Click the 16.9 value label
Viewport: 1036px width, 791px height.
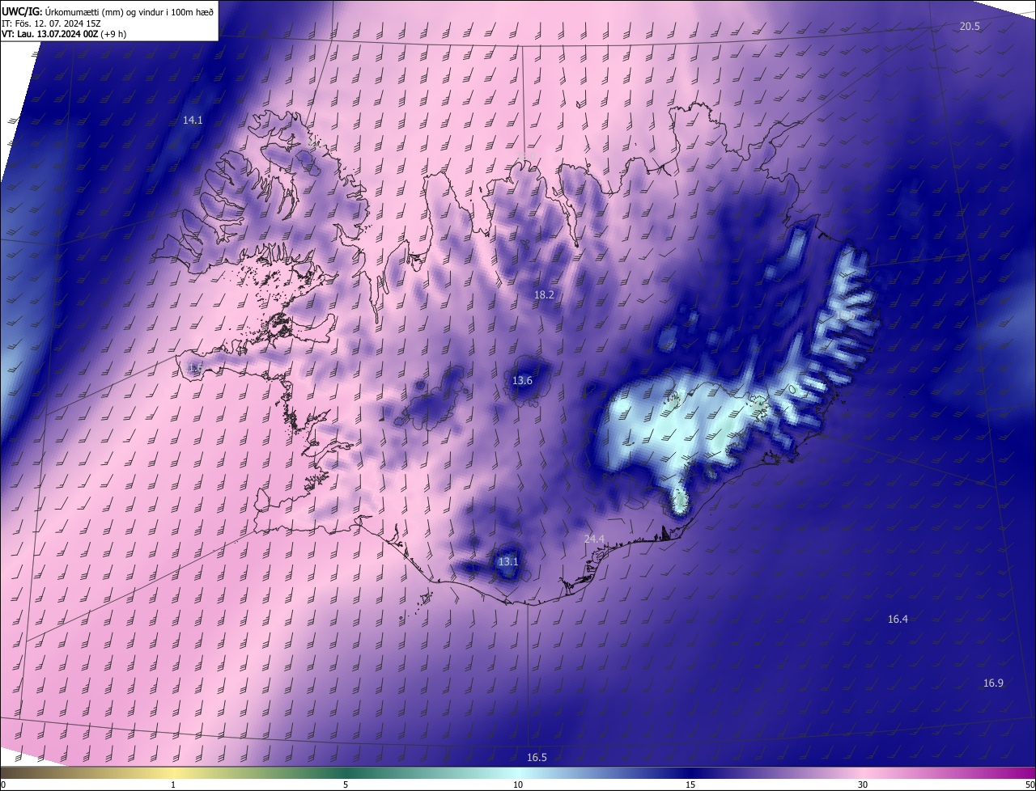[993, 683]
